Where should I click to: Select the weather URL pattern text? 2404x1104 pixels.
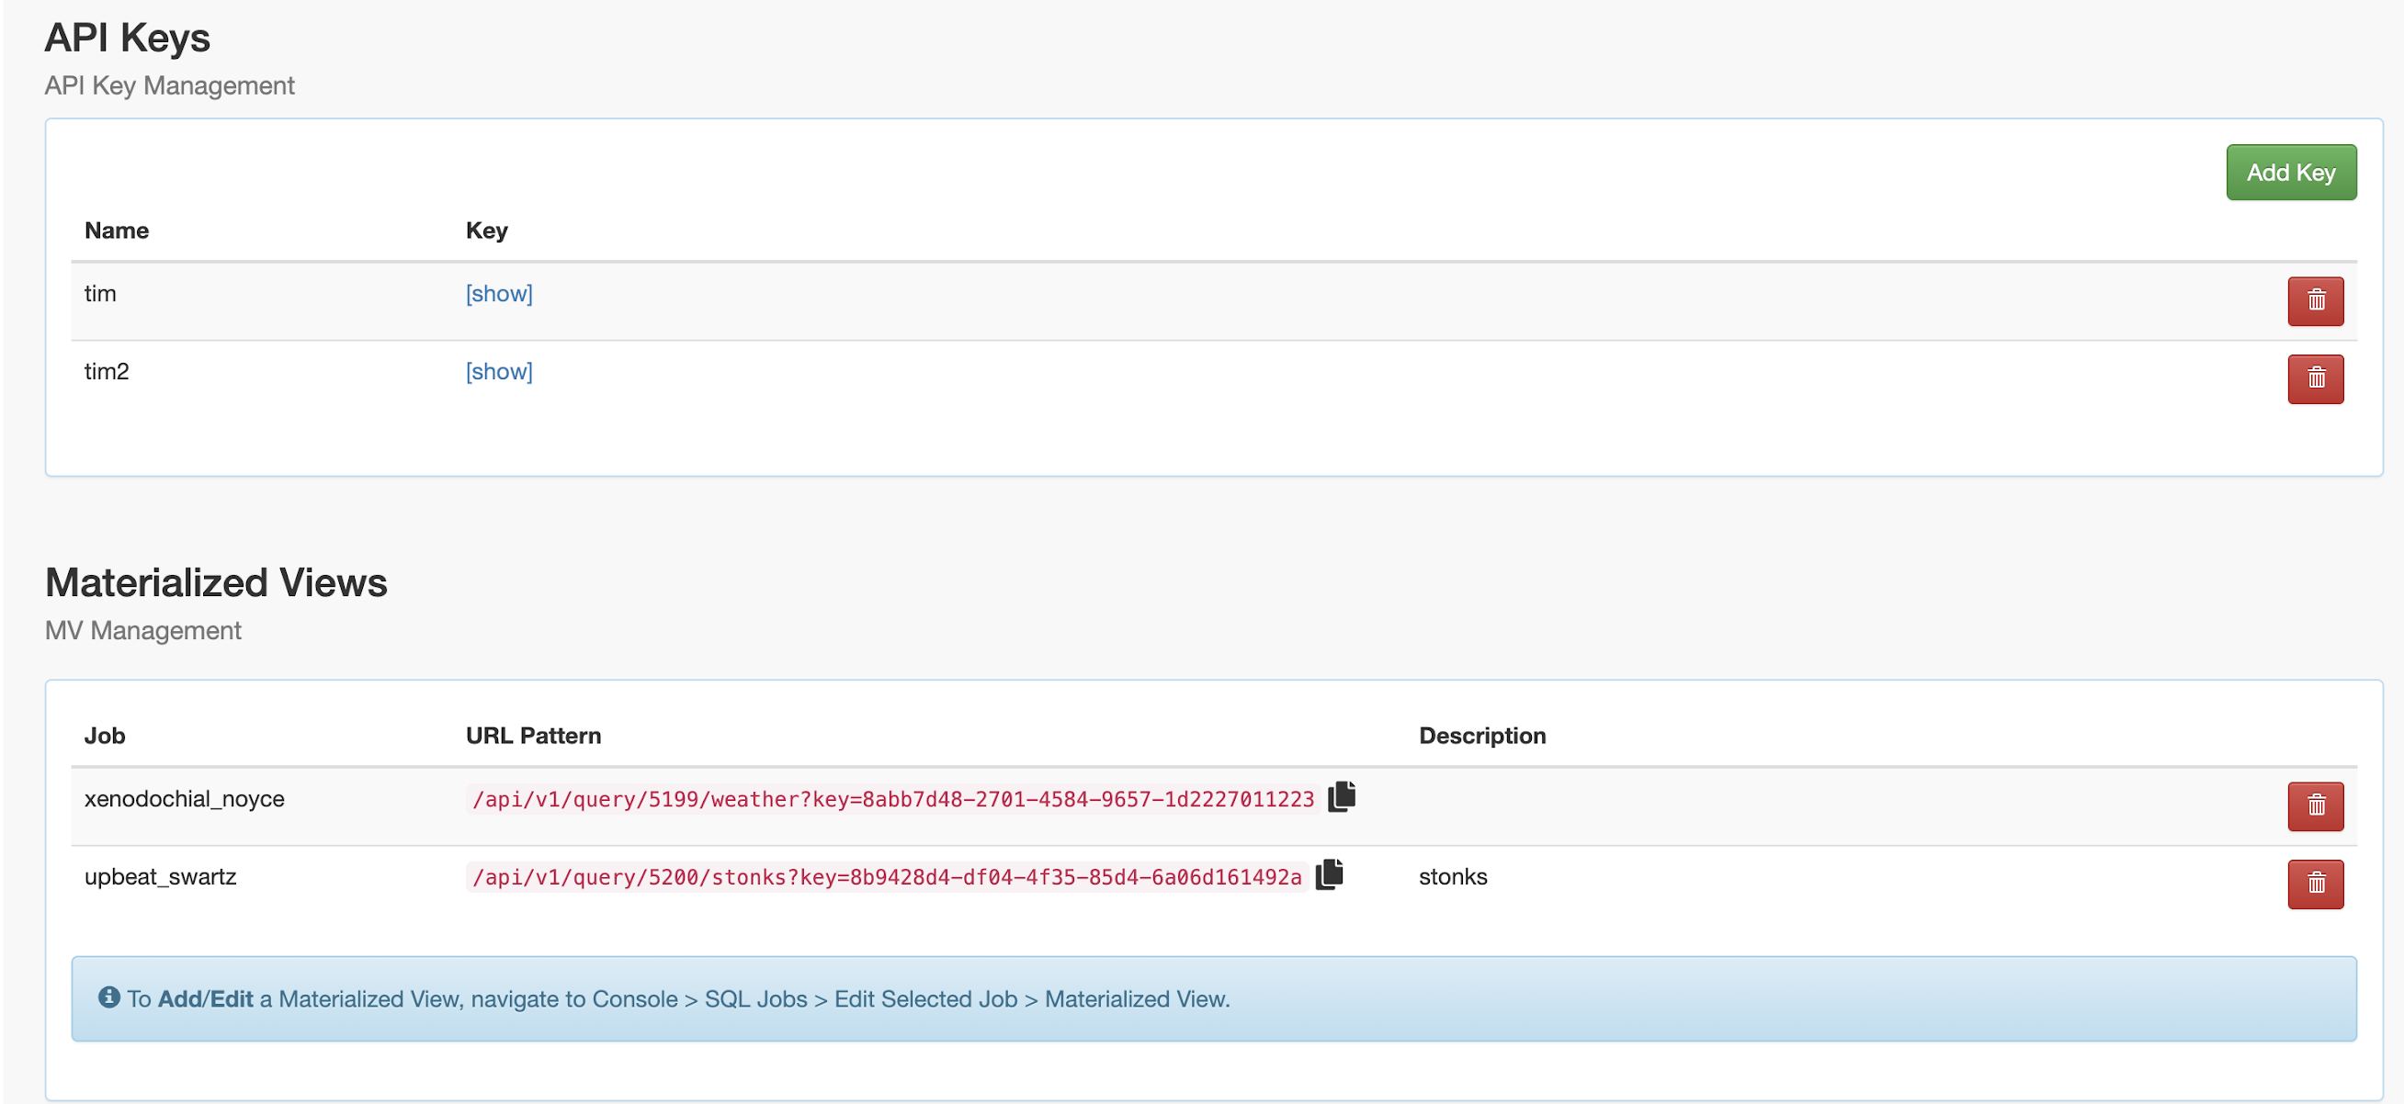pos(892,799)
